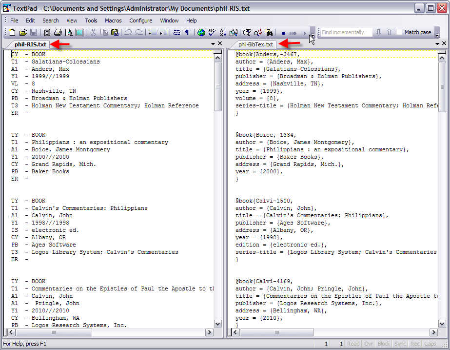Sort lines with the A-Z icon

(223, 33)
